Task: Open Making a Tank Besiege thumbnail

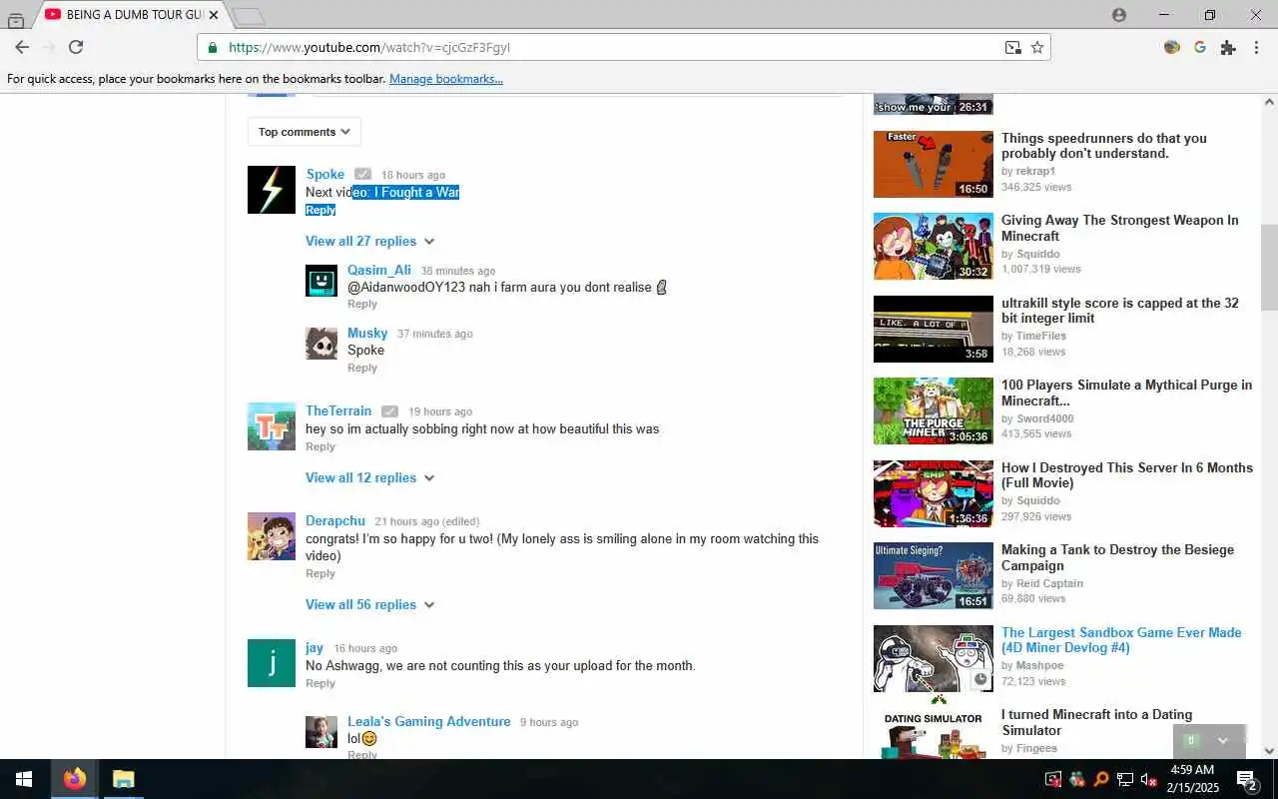Action: 934,575
